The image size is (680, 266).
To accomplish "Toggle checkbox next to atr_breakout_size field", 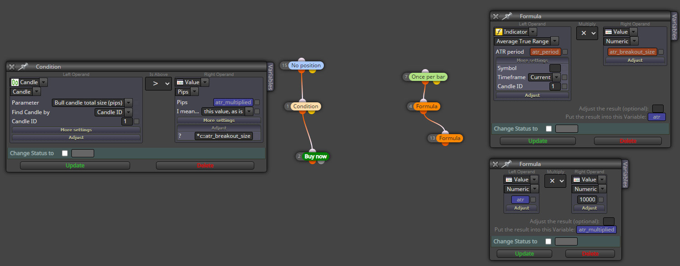I will point(661,52).
